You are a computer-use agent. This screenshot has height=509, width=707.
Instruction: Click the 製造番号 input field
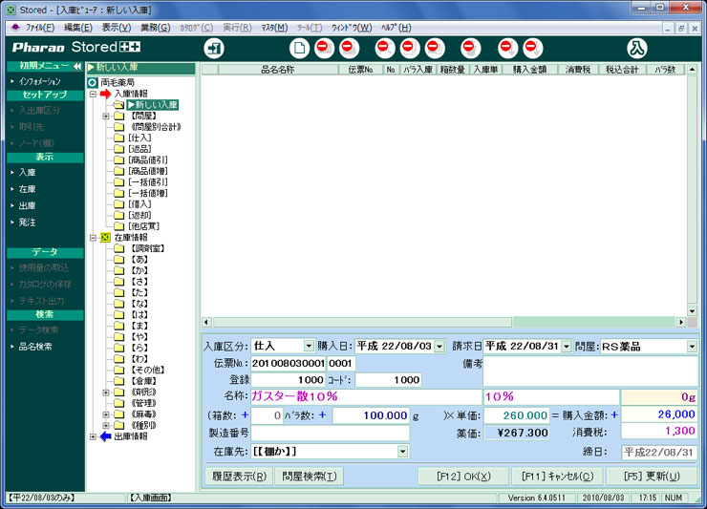[x=330, y=433]
